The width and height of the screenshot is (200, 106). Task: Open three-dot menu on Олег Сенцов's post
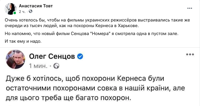190,54
